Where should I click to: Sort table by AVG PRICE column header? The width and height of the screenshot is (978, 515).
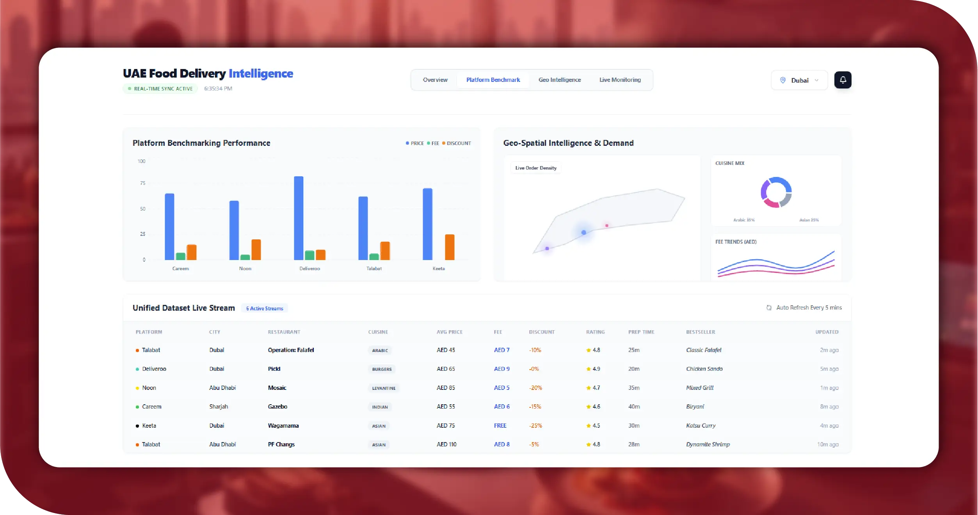[449, 332]
